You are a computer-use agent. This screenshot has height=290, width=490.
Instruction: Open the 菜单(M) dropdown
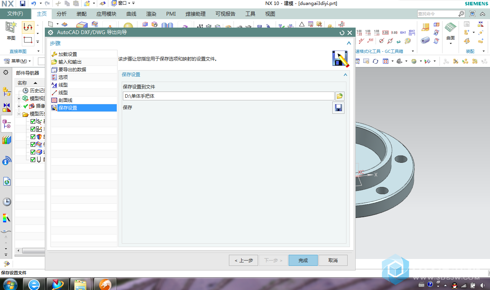pyautogui.click(x=18, y=61)
